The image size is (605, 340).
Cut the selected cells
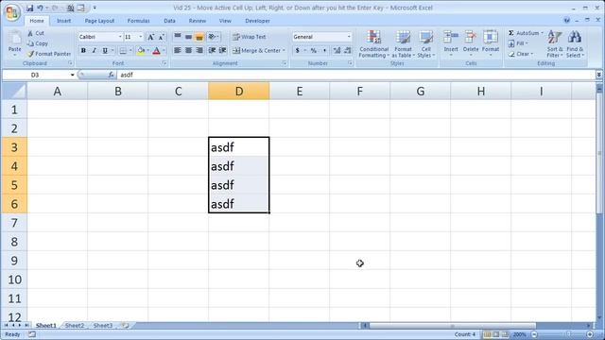(36, 34)
